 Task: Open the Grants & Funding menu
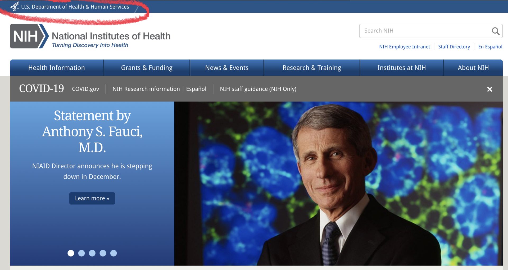(147, 68)
